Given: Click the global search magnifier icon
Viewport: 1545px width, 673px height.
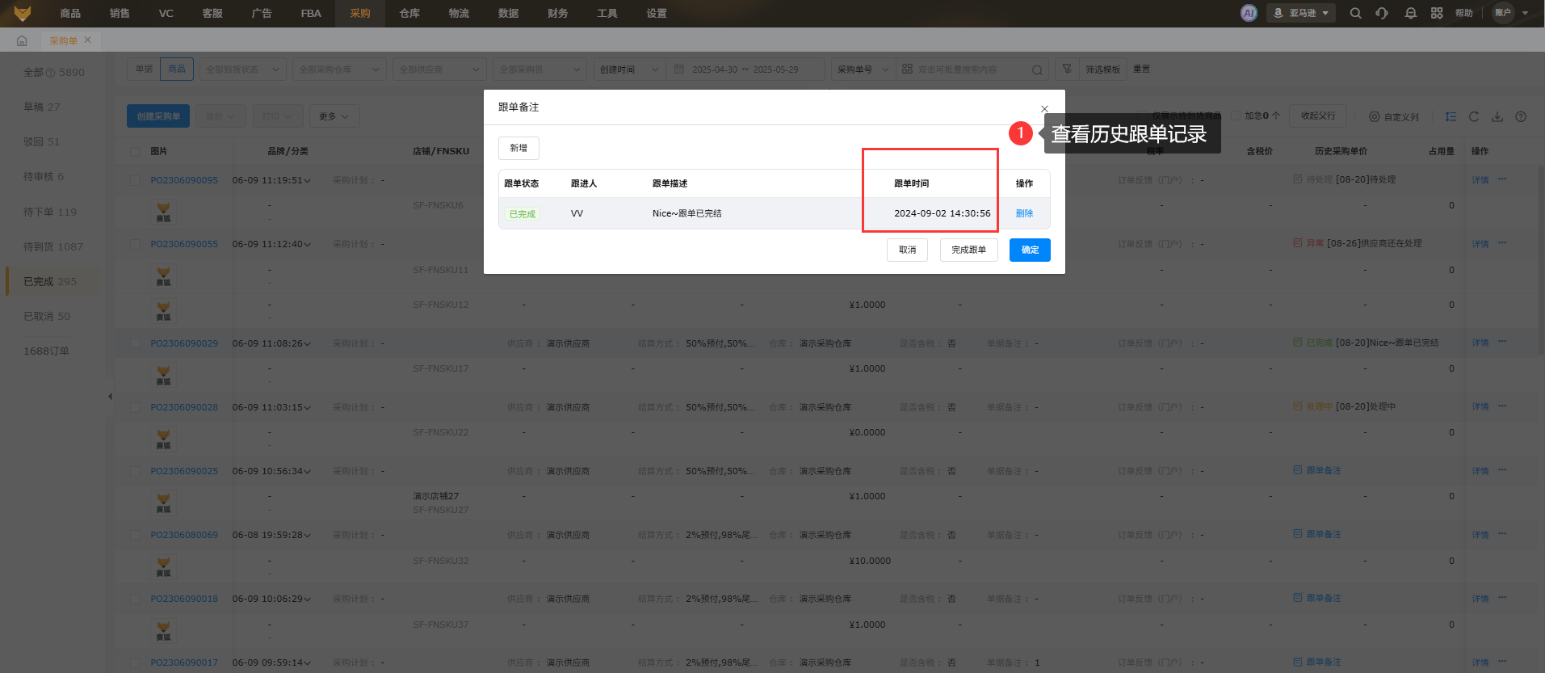Looking at the screenshot, I should click(1356, 13).
